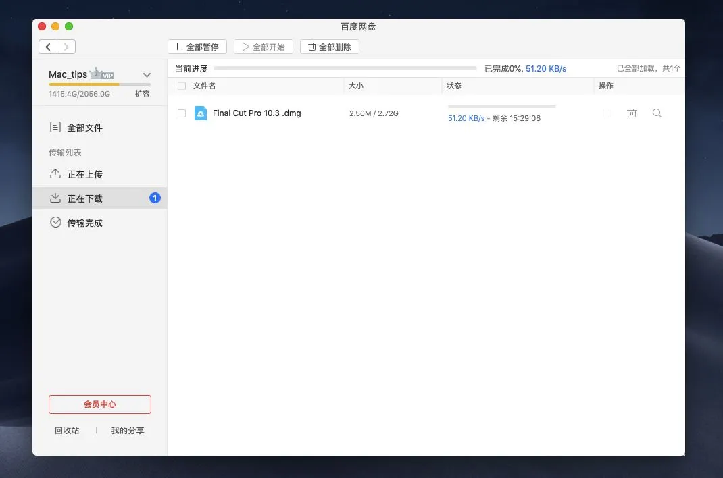Click the checkmark icon beside 传输完成

[55, 222]
